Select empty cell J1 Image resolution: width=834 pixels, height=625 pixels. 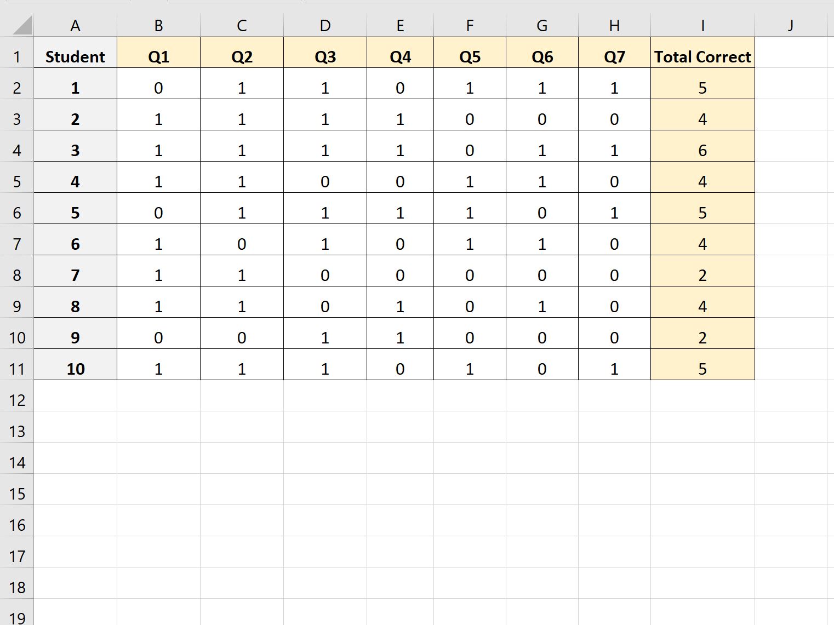[x=790, y=57]
